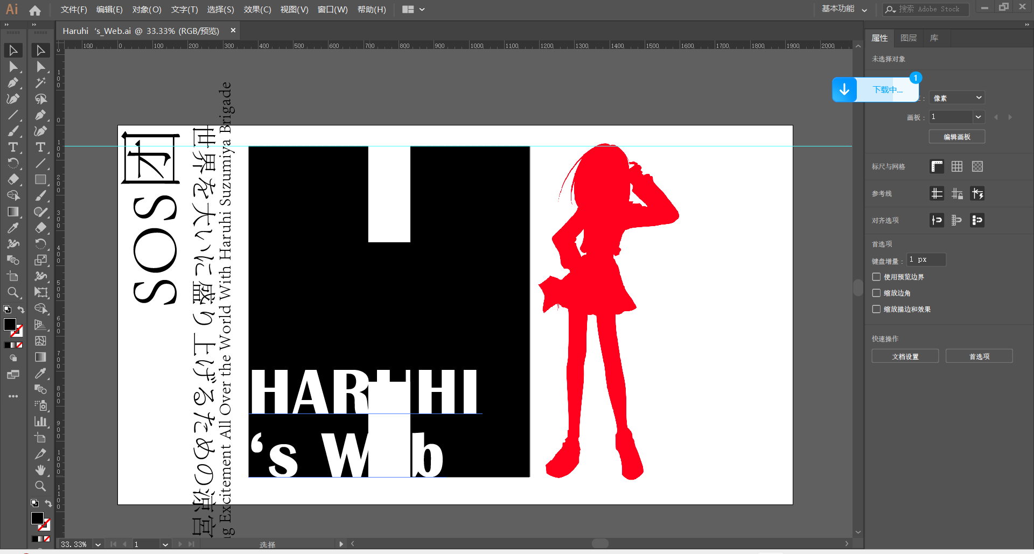Screen dimensions: 1034x554
Task: Select the Lasso tool
Action: pos(40,99)
